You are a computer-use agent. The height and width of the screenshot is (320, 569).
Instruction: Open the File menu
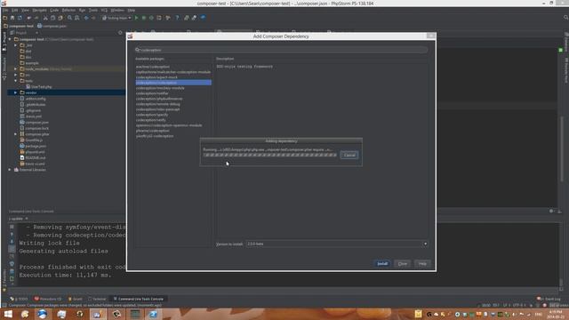pyautogui.click(x=5, y=10)
